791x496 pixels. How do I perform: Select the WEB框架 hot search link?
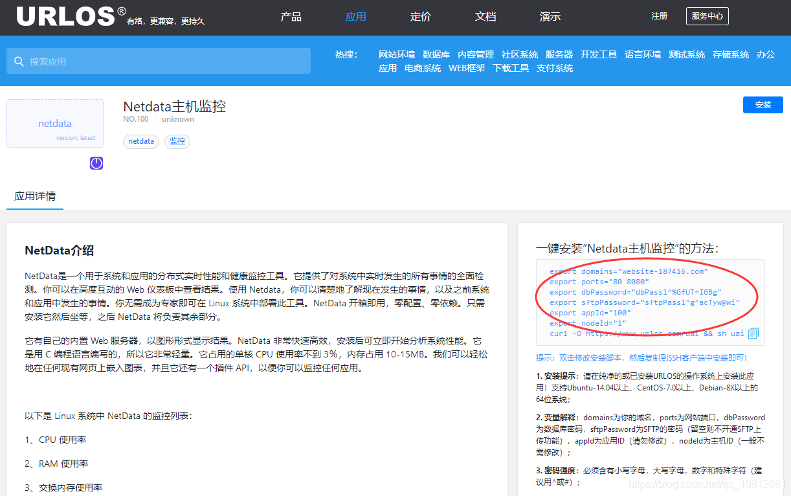[x=467, y=68]
